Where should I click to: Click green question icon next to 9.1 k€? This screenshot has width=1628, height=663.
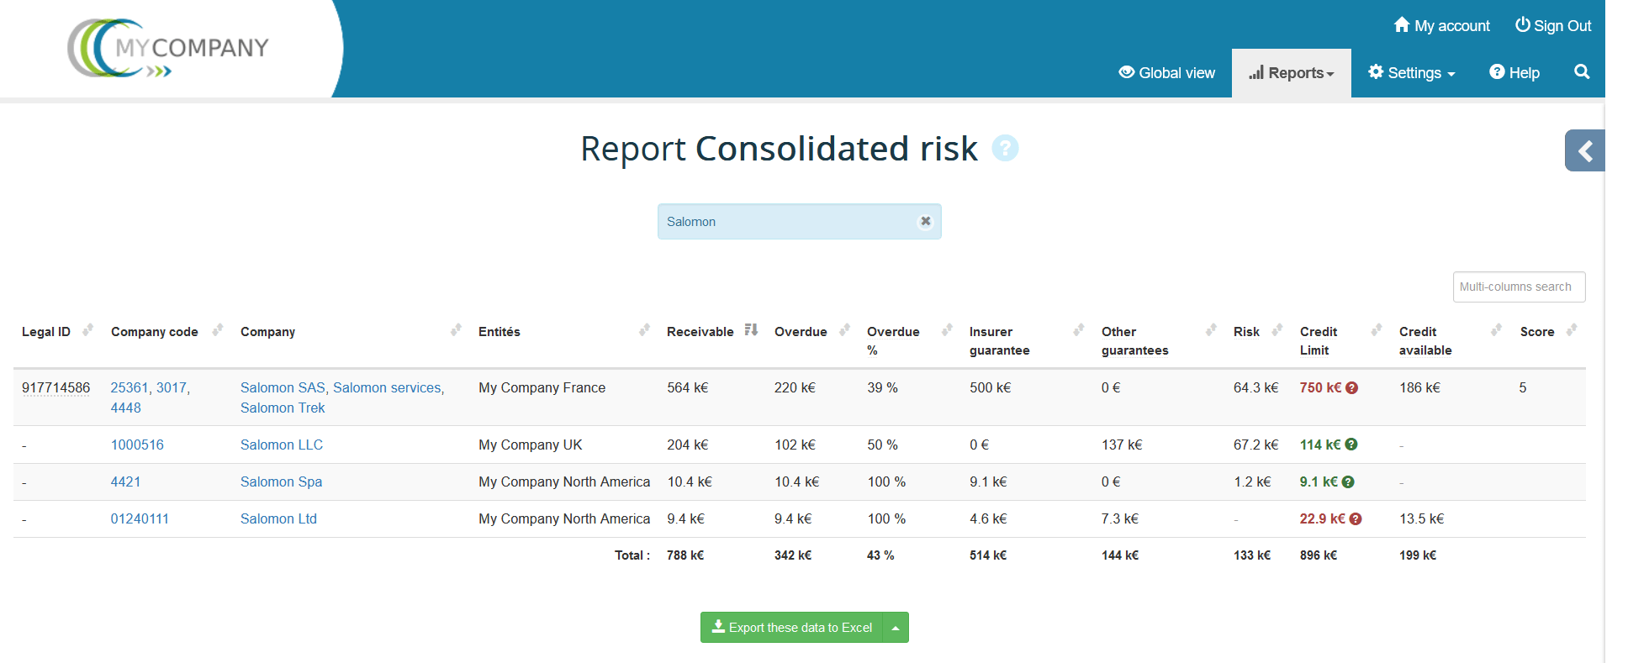pyautogui.click(x=1348, y=482)
